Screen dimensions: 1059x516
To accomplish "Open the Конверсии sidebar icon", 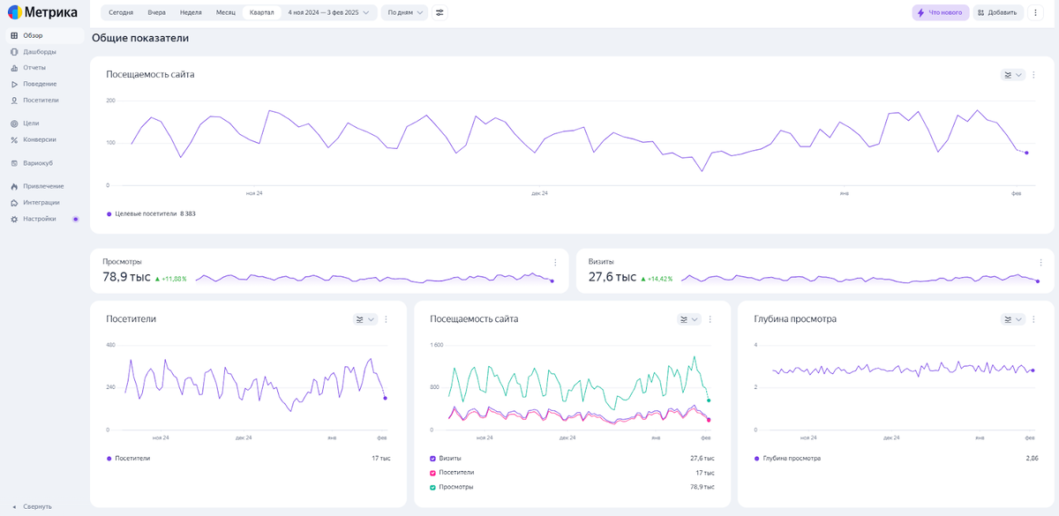I will point(14,139).
